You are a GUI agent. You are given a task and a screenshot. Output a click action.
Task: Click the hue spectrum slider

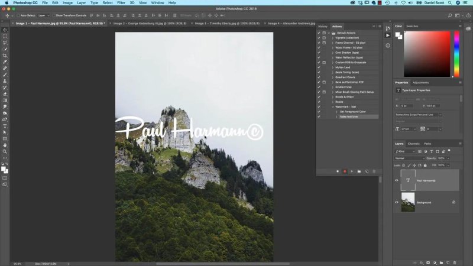pos(456,54)
